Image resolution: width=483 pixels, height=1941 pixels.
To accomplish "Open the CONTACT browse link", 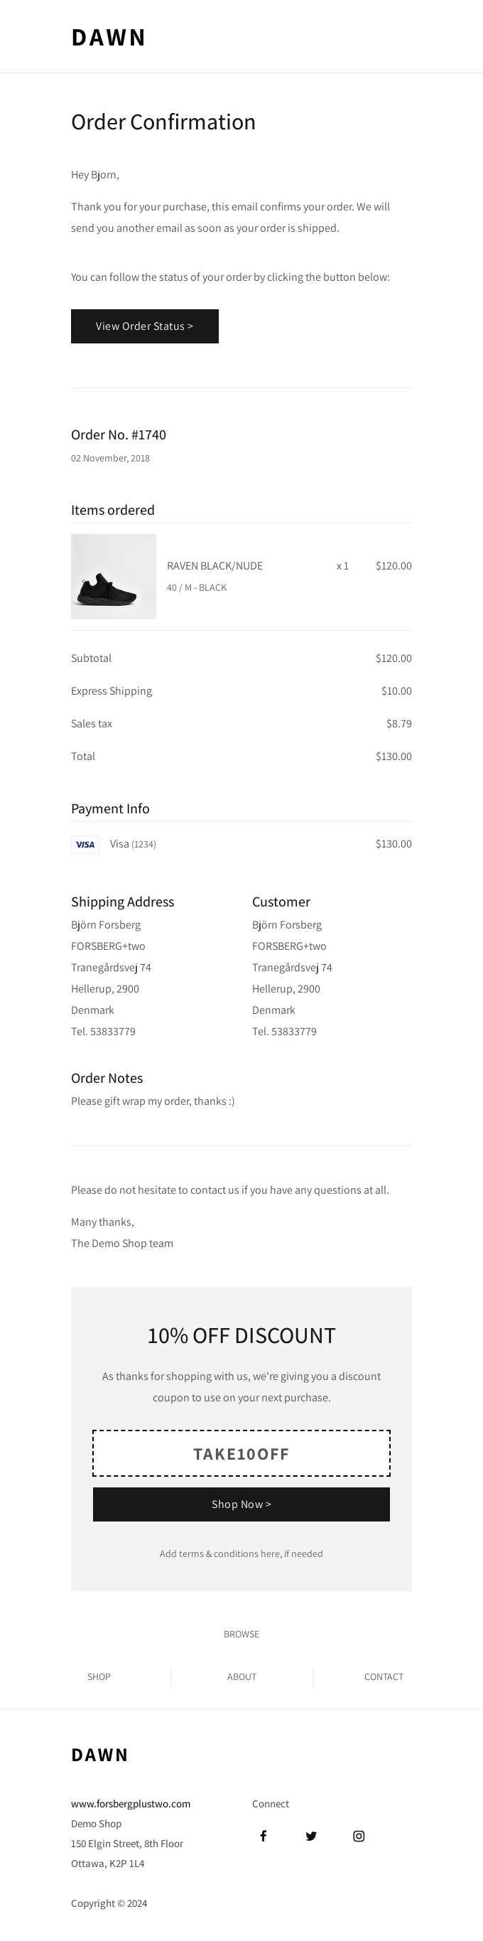I will 384,1677.
